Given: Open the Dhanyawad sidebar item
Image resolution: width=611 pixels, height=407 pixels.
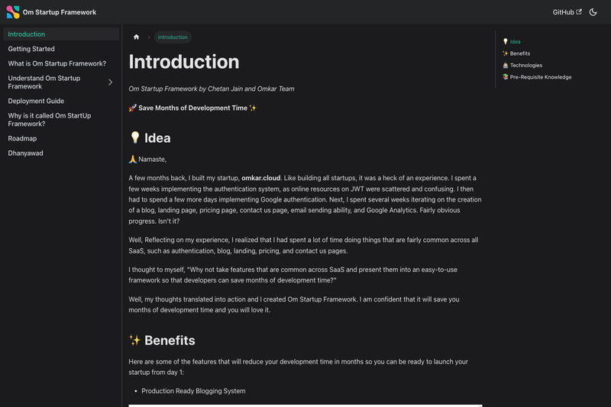Looking at the screenshot, I should 25,153.
